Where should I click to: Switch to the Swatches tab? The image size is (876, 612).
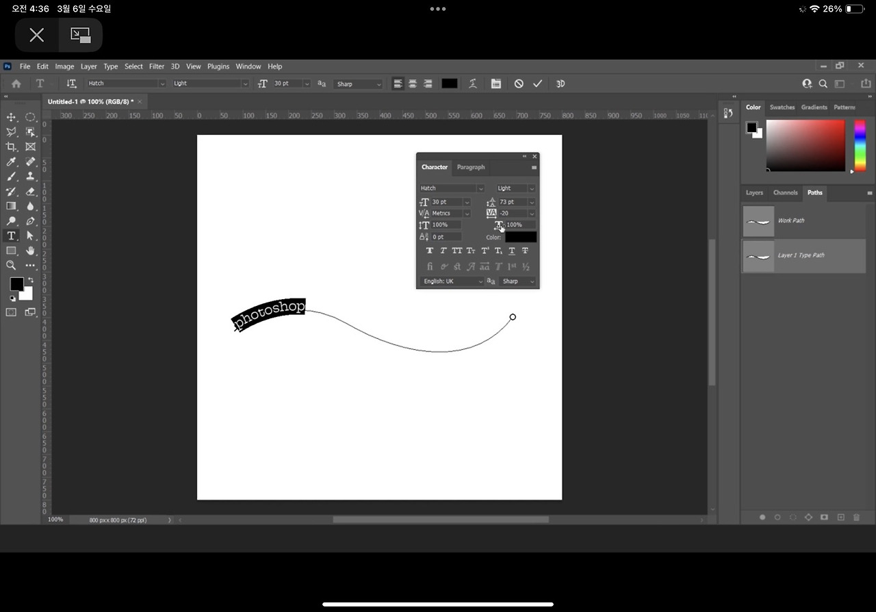(x=782, y=107)
